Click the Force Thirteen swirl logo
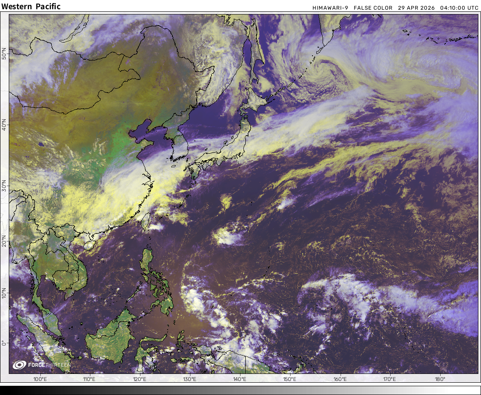Viewport: 481px width, 395px height. 19,365
